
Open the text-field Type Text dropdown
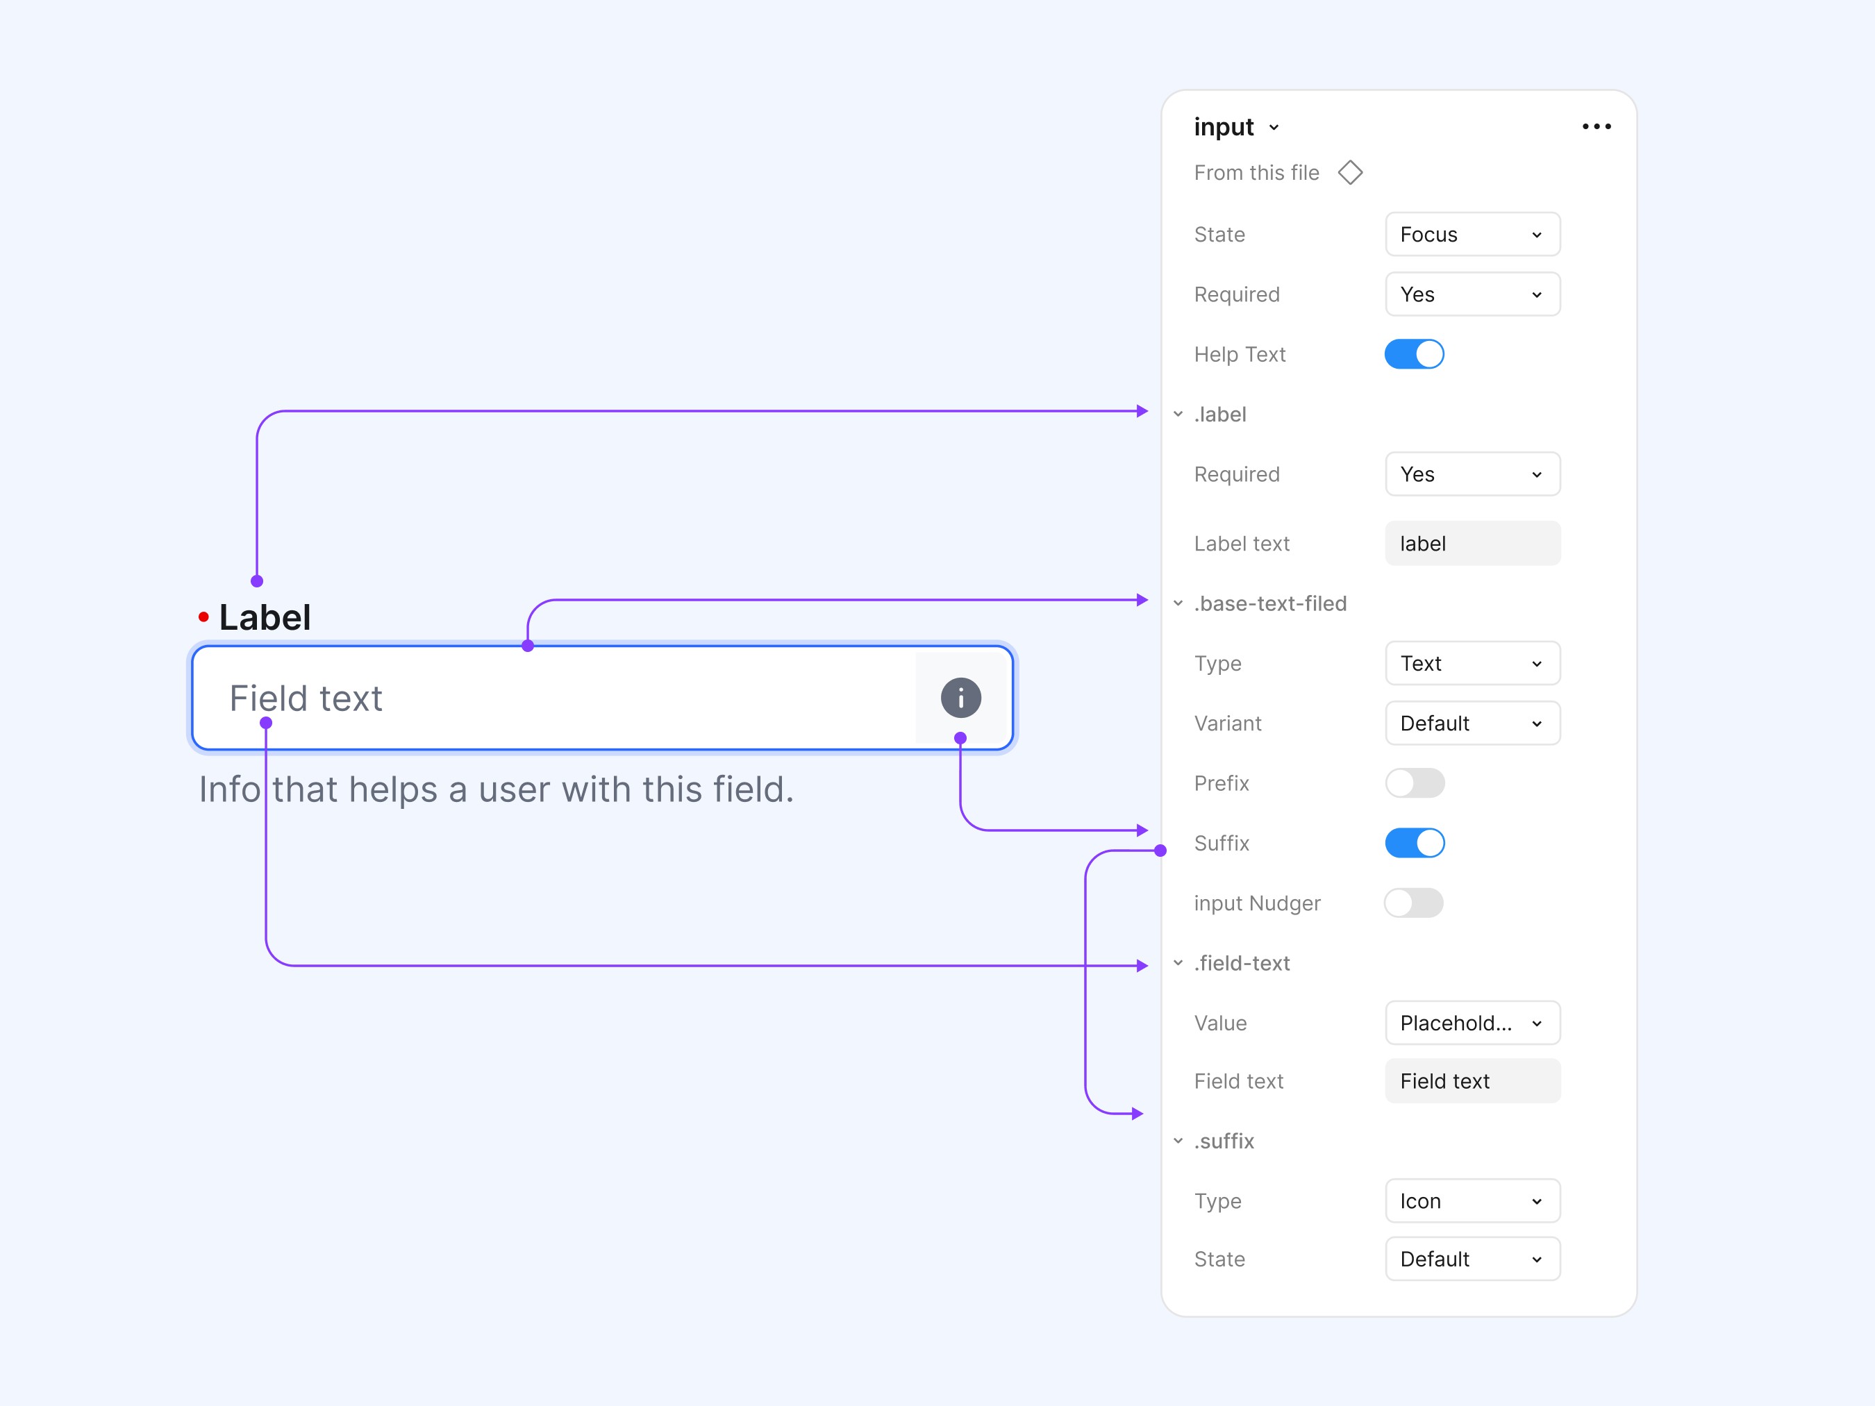(x=1472, y=664)
